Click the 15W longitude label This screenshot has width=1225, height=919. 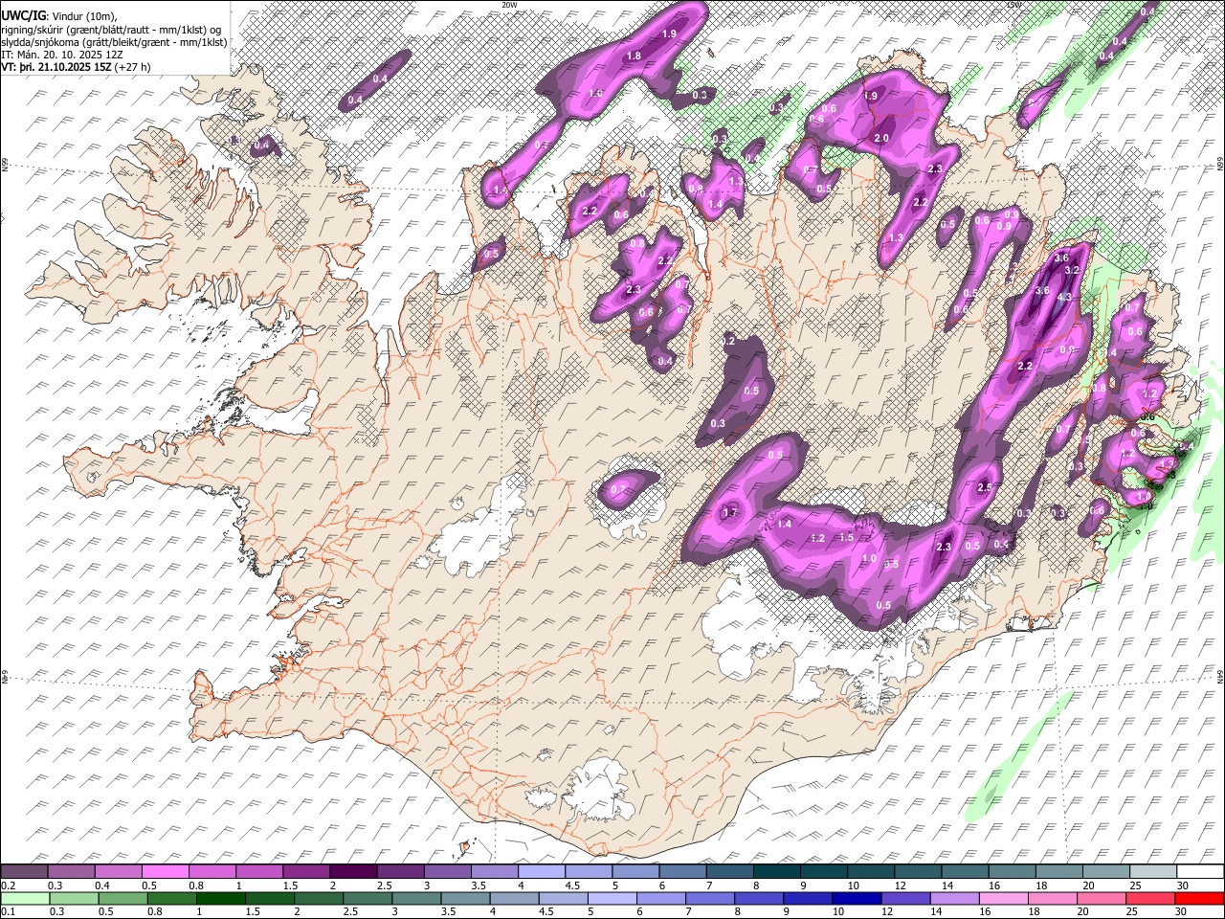1013,5
